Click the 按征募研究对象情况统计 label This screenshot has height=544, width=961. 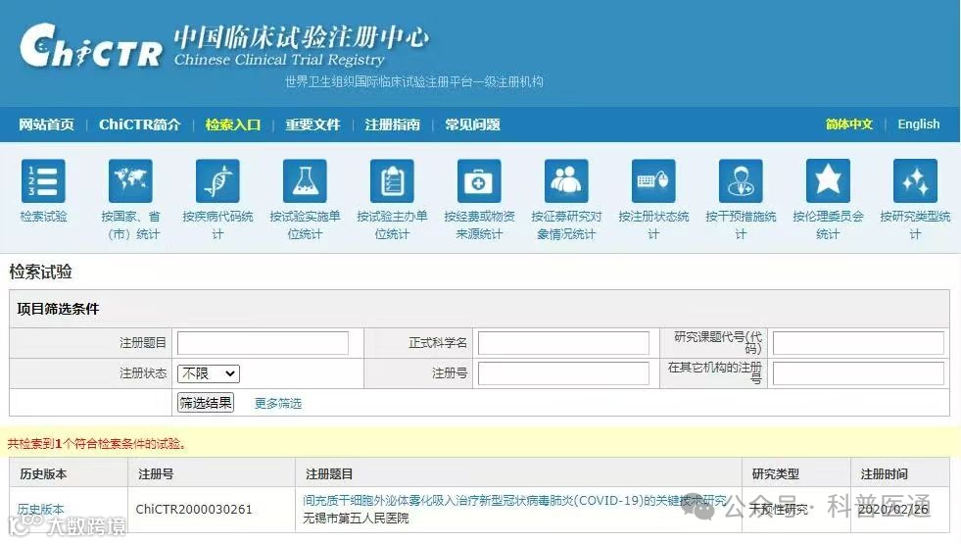566,225
